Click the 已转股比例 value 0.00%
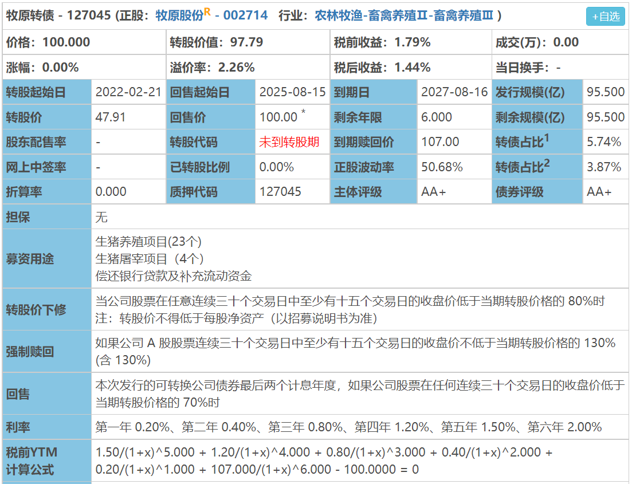Screen dimensions: 632x484 click(277, 167)
